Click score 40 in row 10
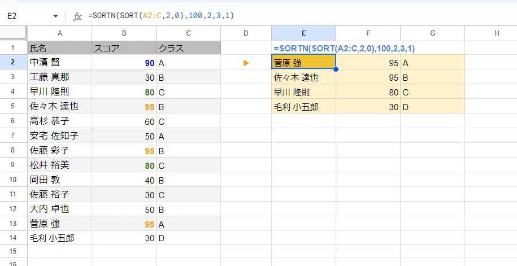This screenshot has width=517, height=266. 124,180
